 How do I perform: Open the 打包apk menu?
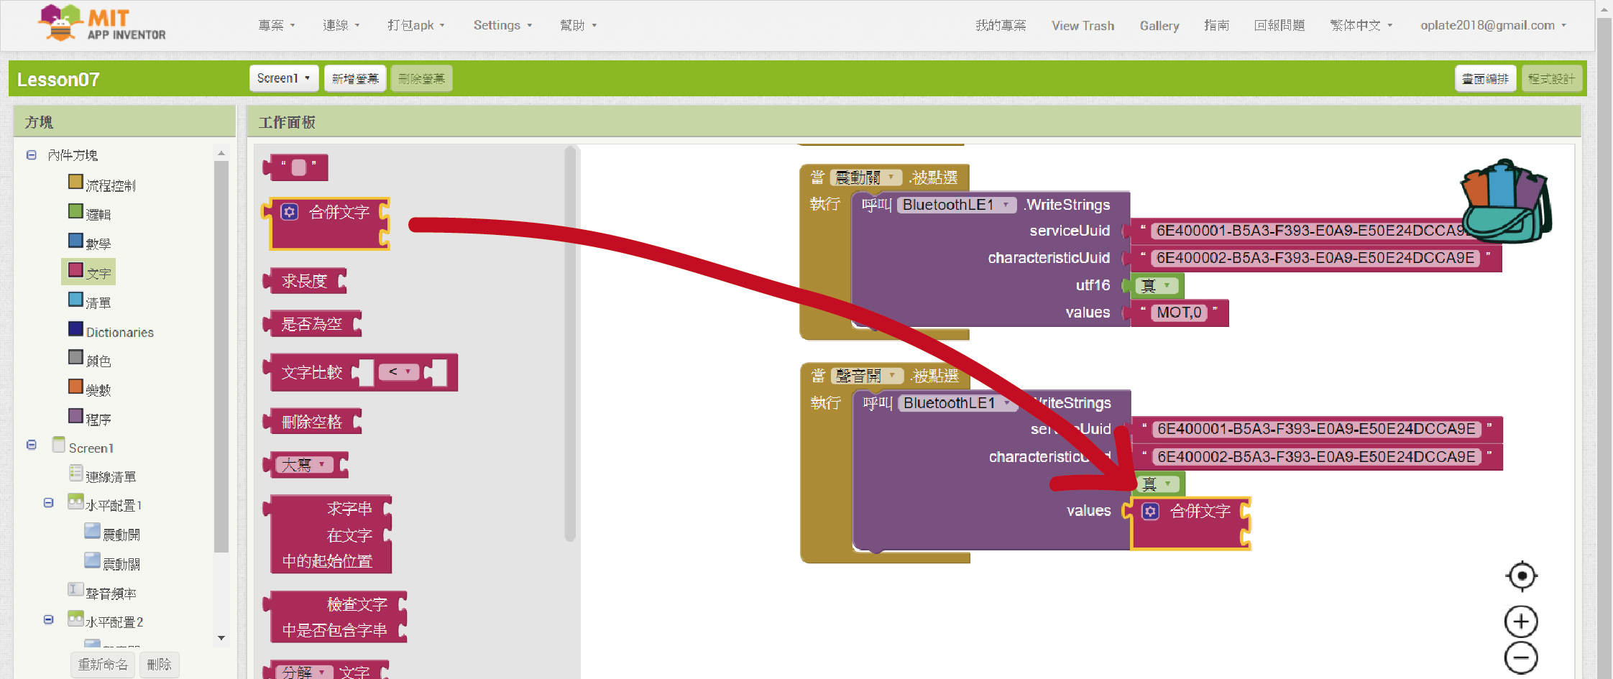coord(415,25)
